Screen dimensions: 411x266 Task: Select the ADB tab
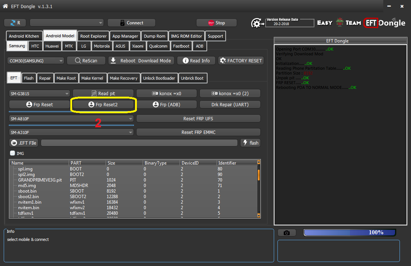click(x=199, y=46)
